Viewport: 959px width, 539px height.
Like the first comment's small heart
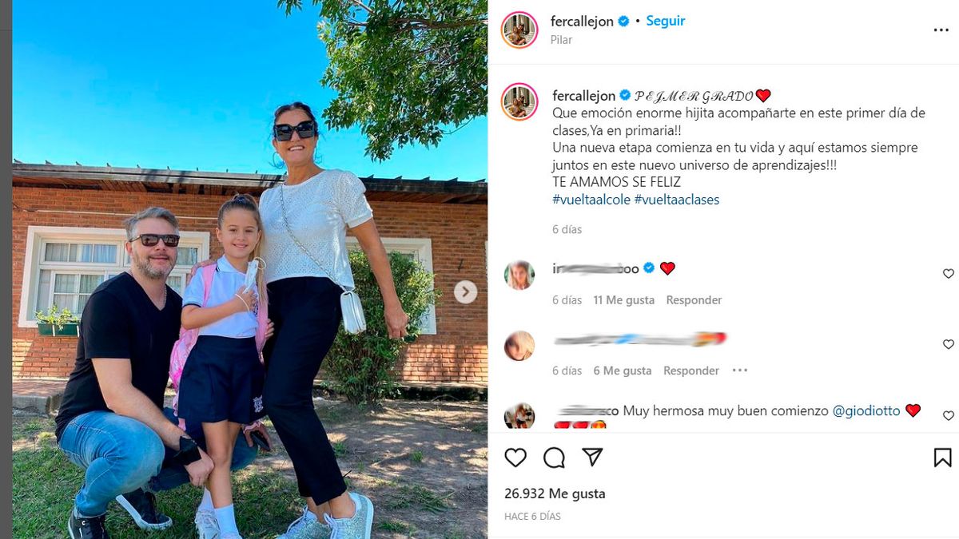pos(949,274)
